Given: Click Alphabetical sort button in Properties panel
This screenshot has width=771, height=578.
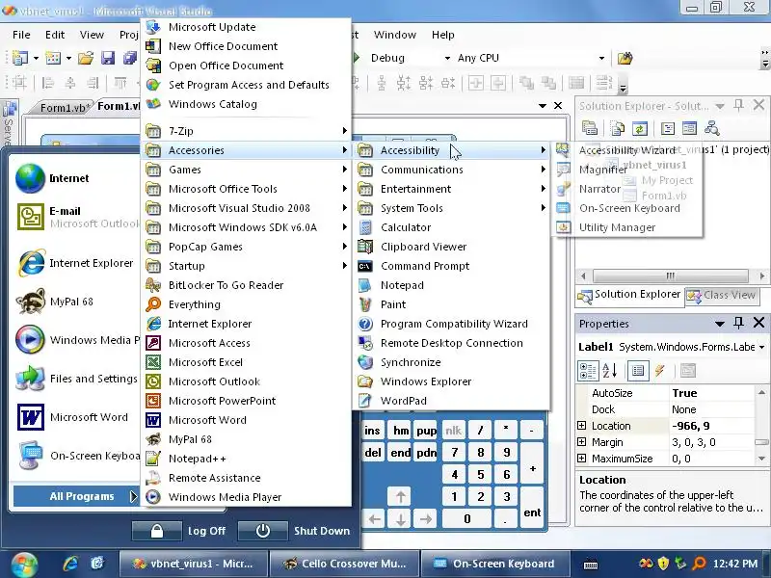Looking at the screenshot, I should [x=610, y=371].
